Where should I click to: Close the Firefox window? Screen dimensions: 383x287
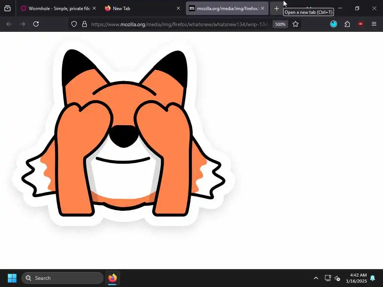pos(374,8)
